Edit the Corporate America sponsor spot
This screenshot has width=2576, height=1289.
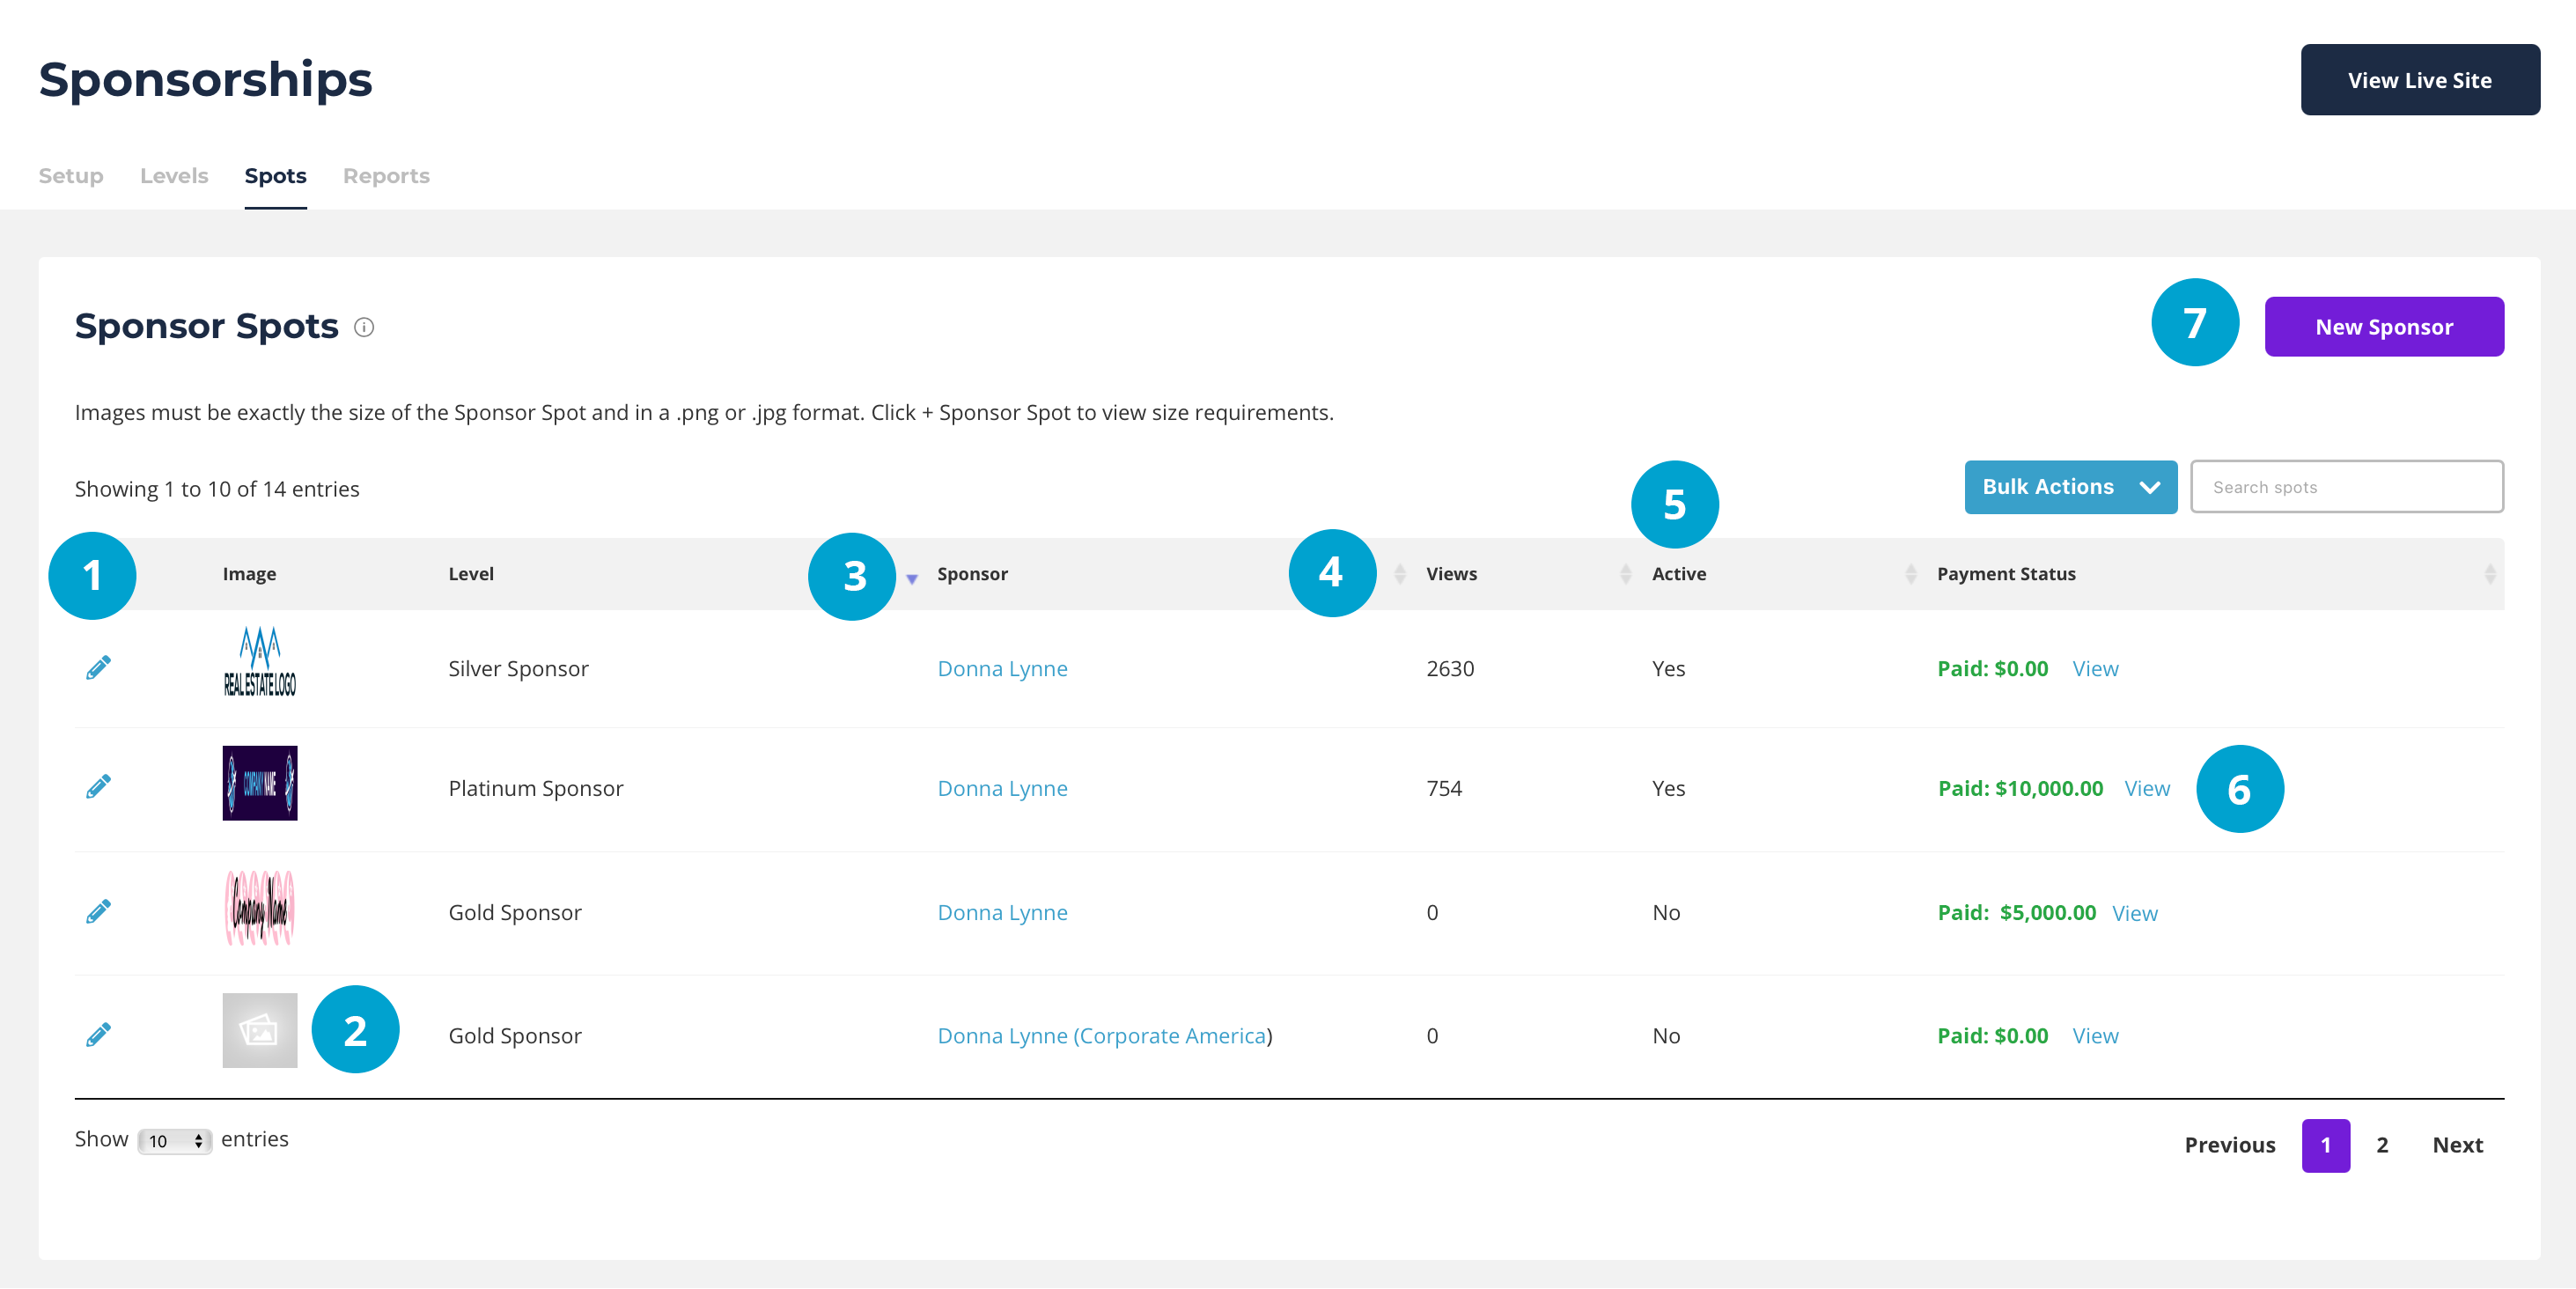[x=98, y=1035]
